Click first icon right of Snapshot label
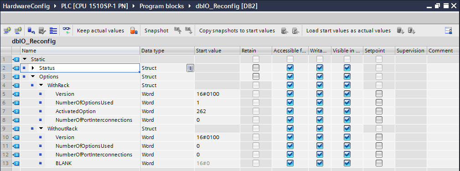 pos(178,31)
